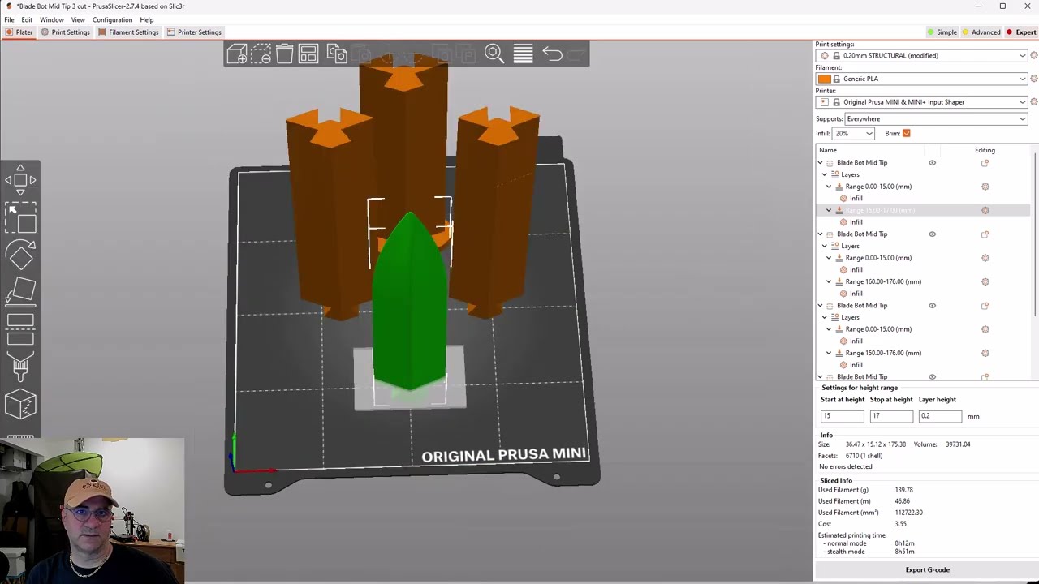Click the Arrange objects icon
This screenshot has height=584, width=1039.
(x=308, y=54)
